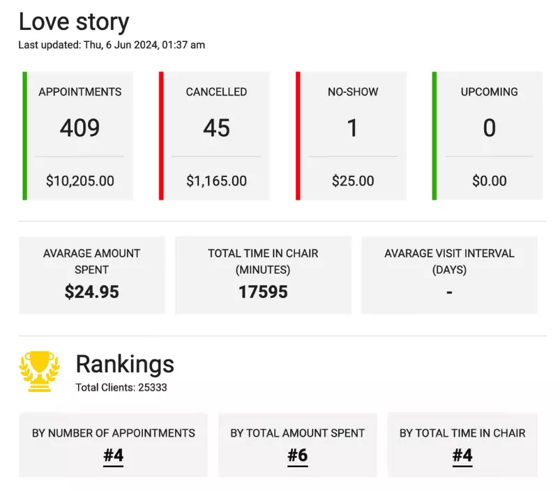The image size is (560, 491).
Task: Click the $1,165.00 cancelled amount
Action: (x=216, y=181)
